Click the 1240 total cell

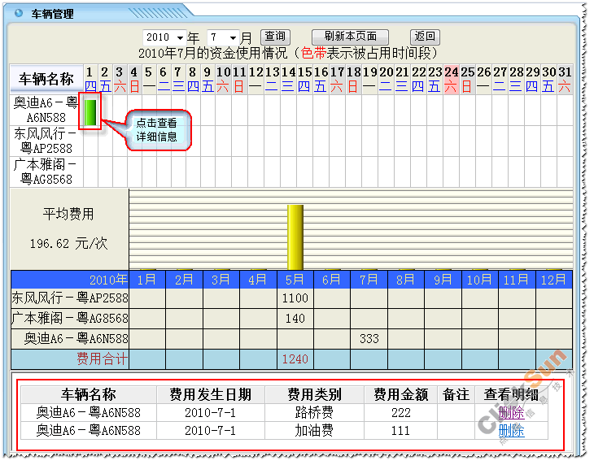(295, 359)
